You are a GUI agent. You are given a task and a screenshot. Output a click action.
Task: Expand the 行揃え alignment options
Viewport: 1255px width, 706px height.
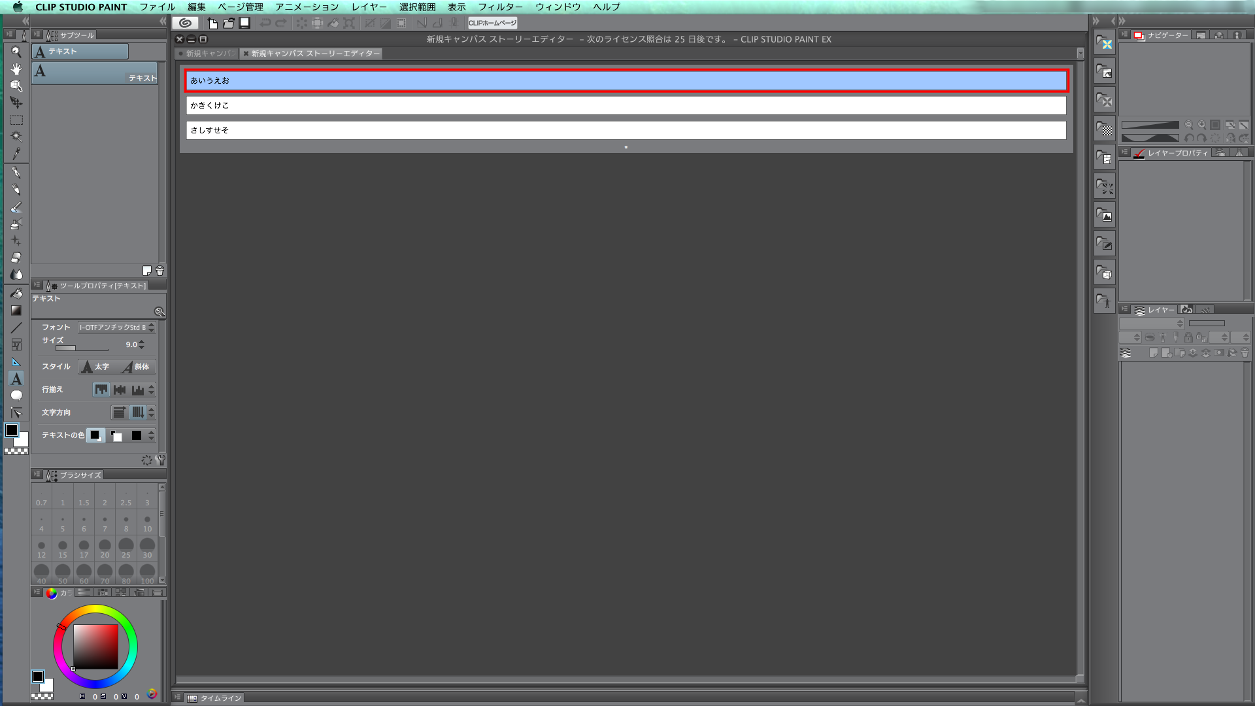[x=151, y=390]
